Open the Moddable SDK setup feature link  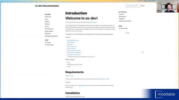pyautogui.click(x=73, y=40)
